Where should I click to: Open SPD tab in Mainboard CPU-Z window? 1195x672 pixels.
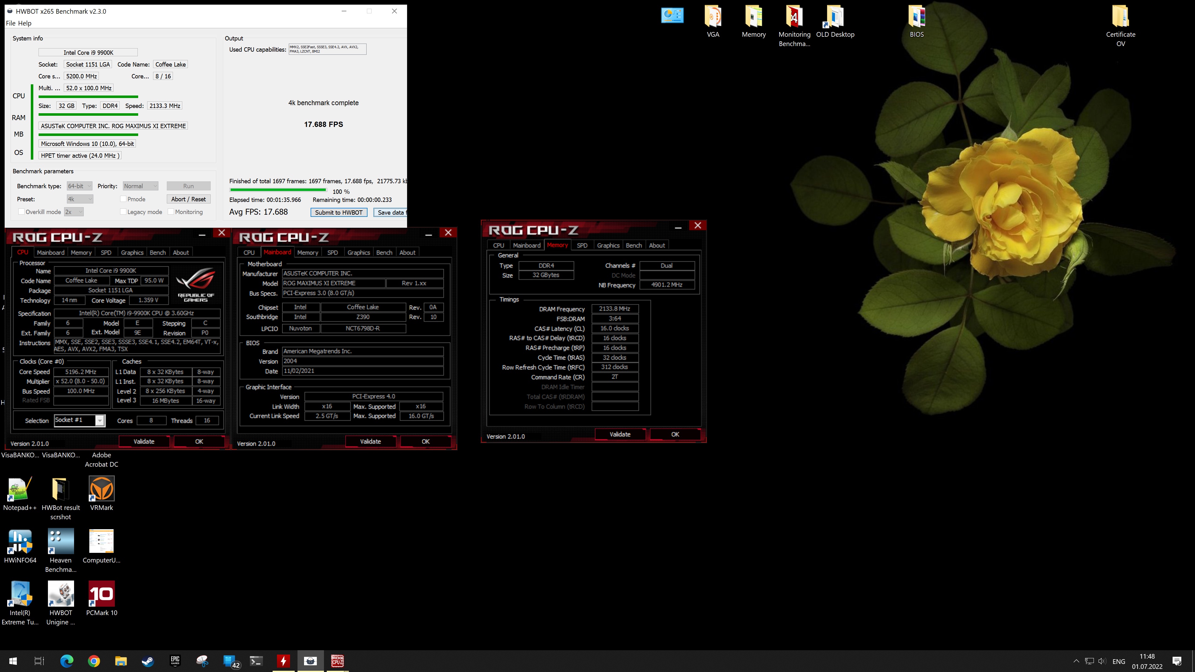(x=333, y=253)
